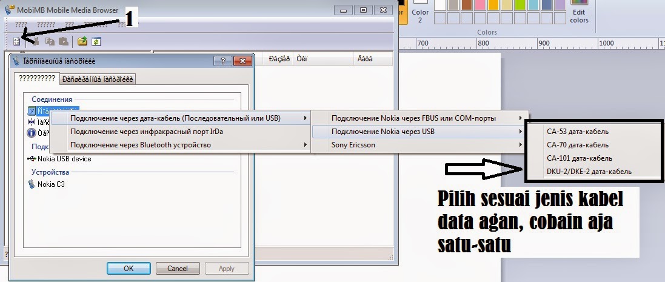Open connection settings icon in MobiMB toolbar
Screen dimensions: 665x282
pyautogui.click(x=17, y=42)
